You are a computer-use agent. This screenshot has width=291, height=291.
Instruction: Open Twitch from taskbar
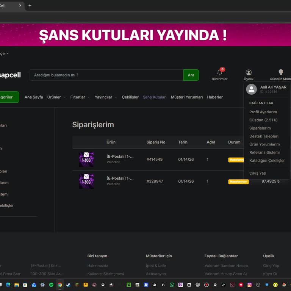click(x=181, y=285)
